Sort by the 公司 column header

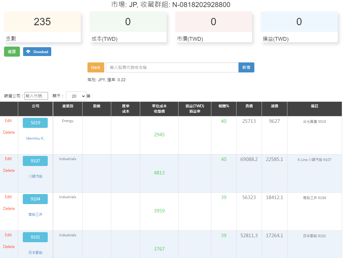(35, 106)
